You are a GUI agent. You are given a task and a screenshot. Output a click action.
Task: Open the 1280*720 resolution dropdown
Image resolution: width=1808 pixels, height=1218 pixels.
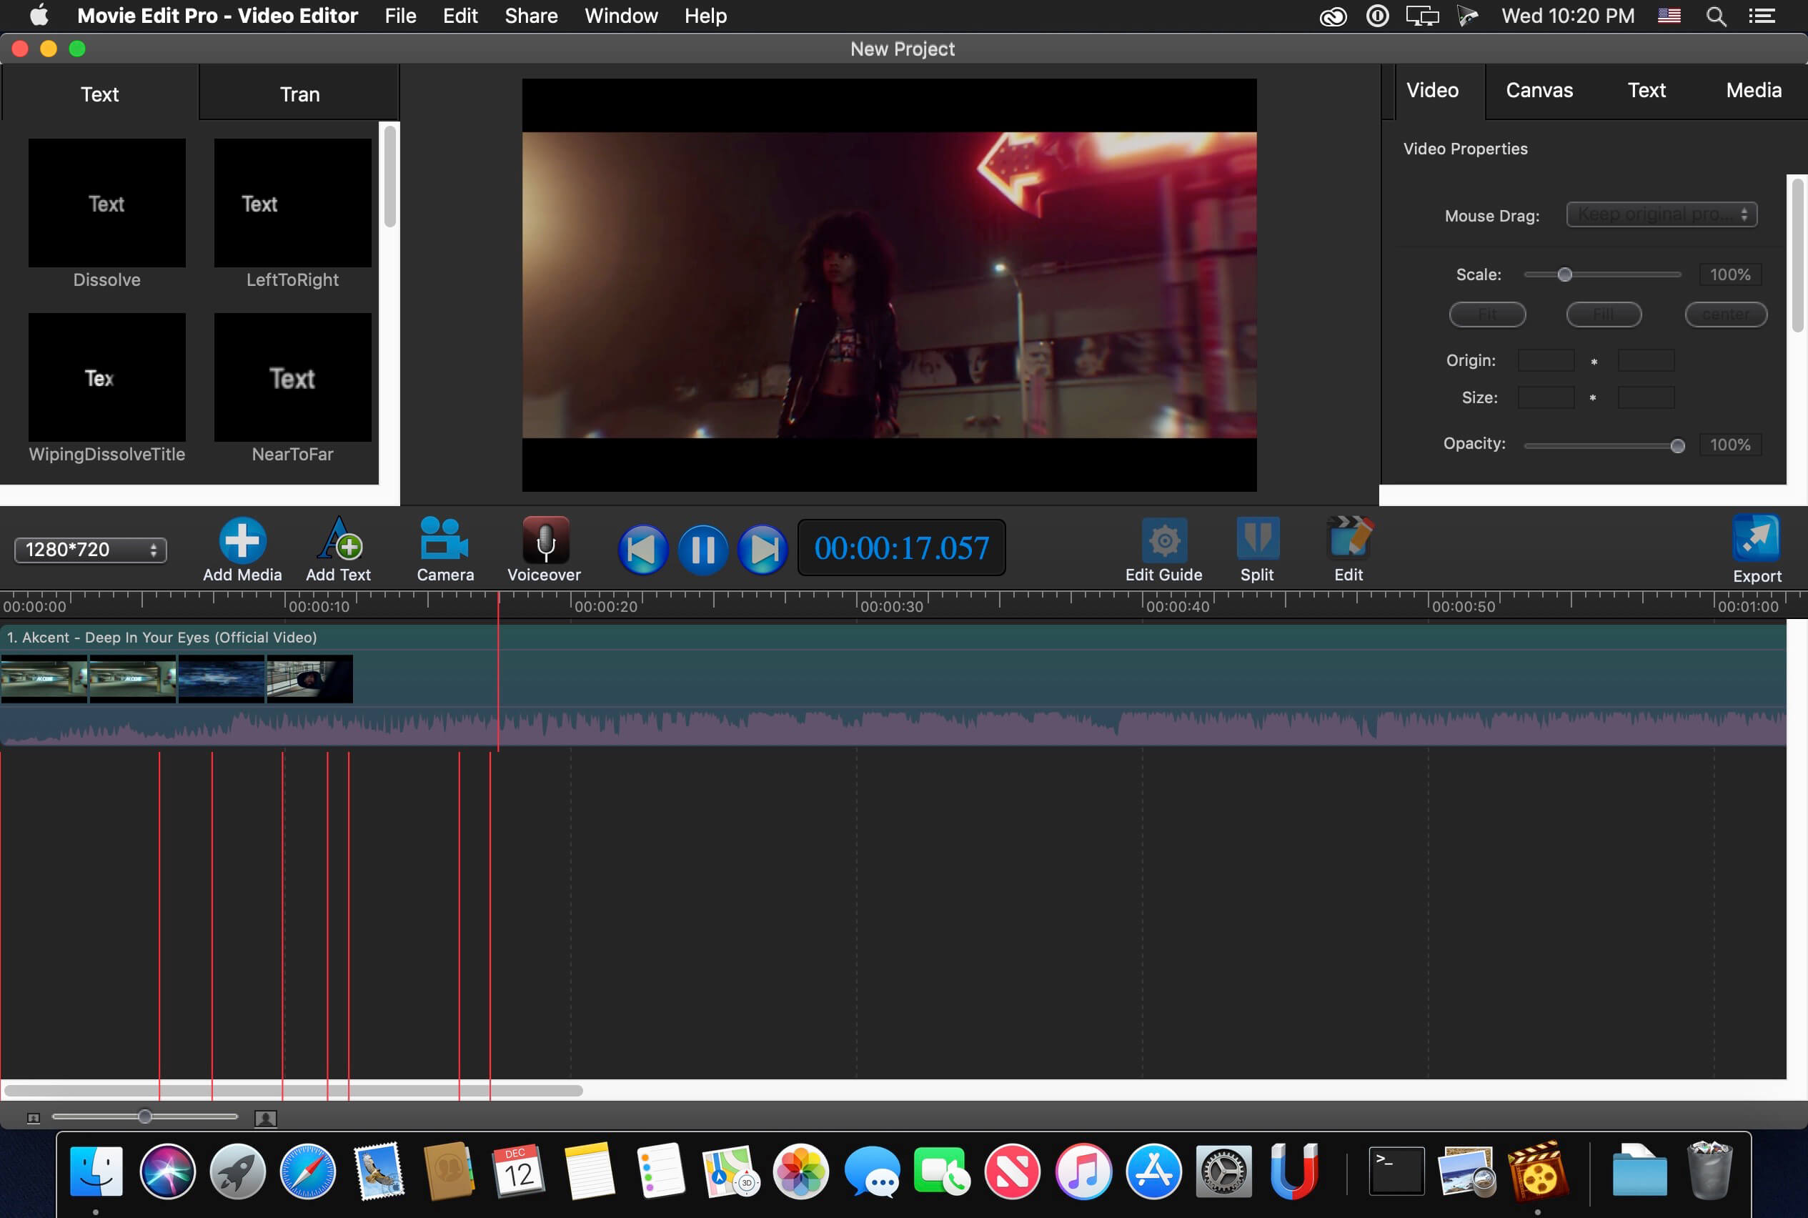point(89,549)
